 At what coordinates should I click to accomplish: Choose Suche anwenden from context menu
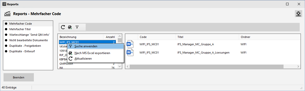[96, 46]
